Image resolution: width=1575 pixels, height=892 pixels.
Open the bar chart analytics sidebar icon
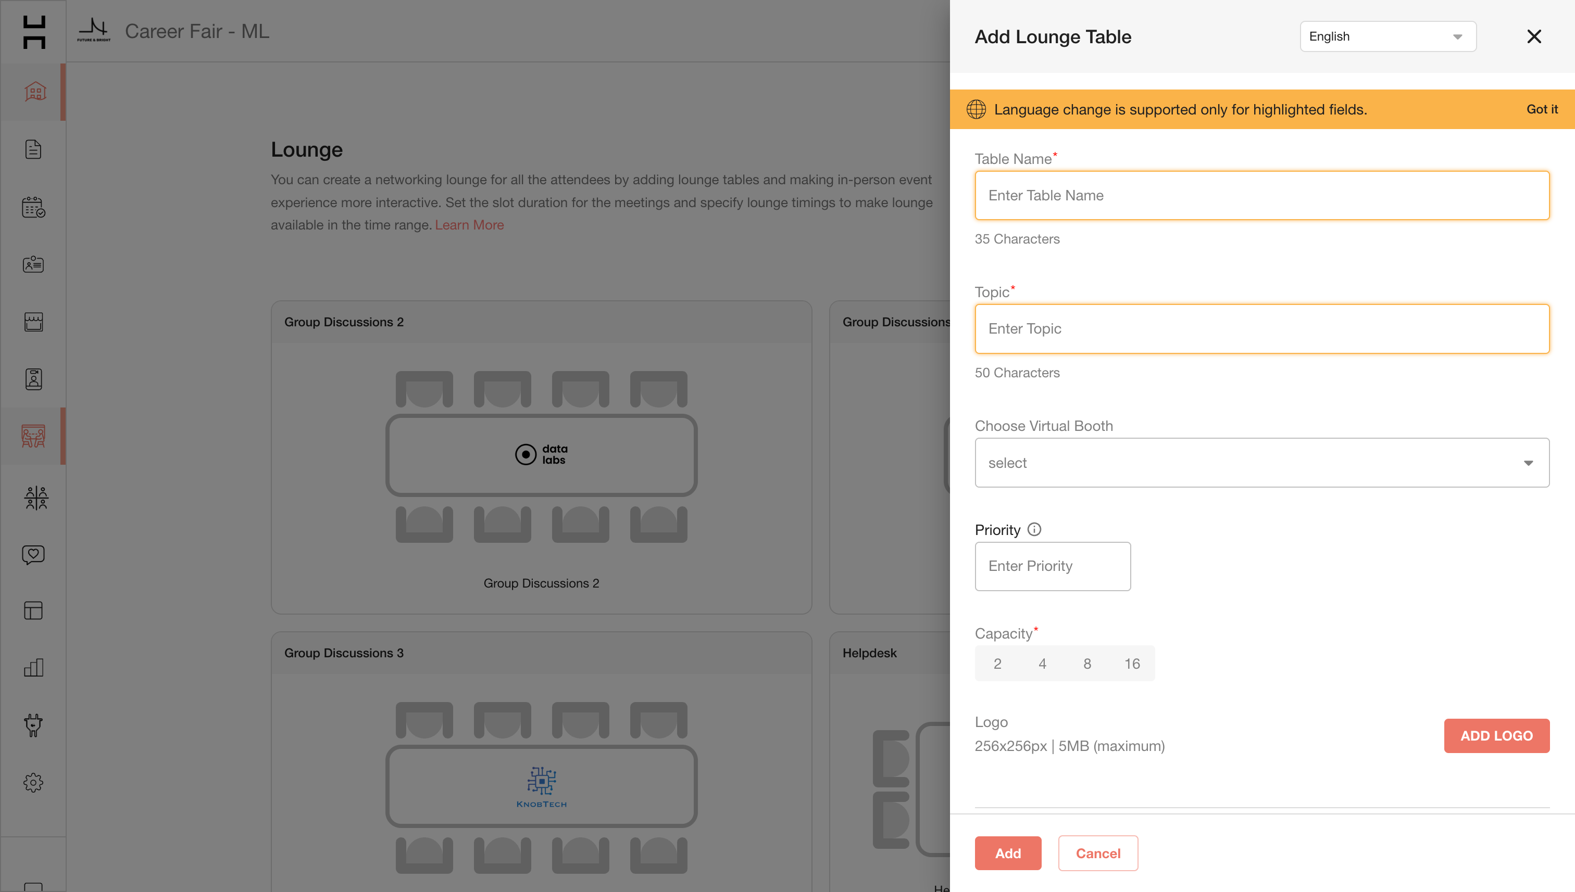pyautogui.click(x=34, y=668)
